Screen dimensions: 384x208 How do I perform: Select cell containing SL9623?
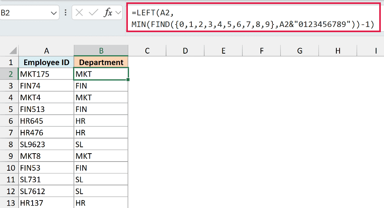tap(46, 144)
